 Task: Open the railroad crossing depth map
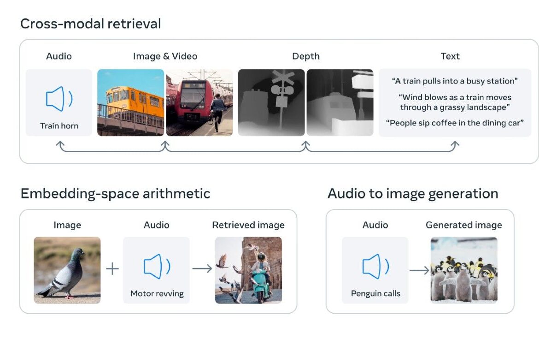coord(271,102)
